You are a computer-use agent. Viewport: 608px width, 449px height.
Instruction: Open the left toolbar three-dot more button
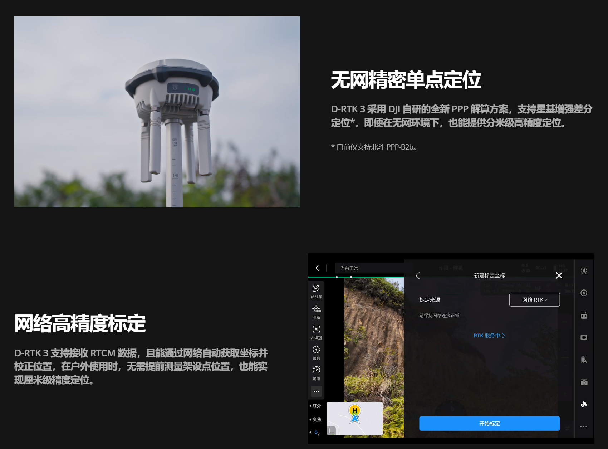click(x=316, y=391)
